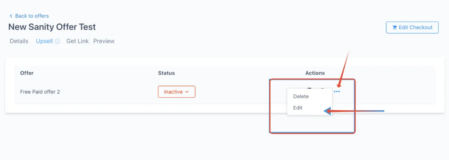Click the back chevron arrow icon

click(x=11, y=16)
